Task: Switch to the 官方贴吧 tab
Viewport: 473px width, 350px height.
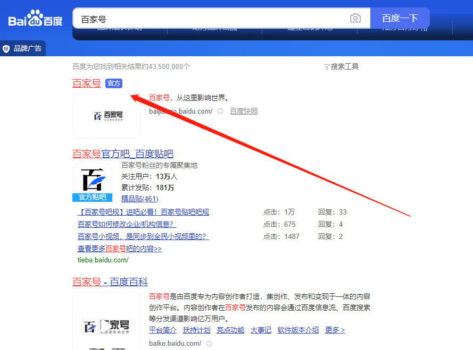Action: 92,197
